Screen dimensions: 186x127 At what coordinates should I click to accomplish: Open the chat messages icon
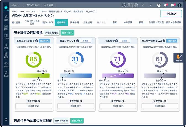(x=173, y=5)
